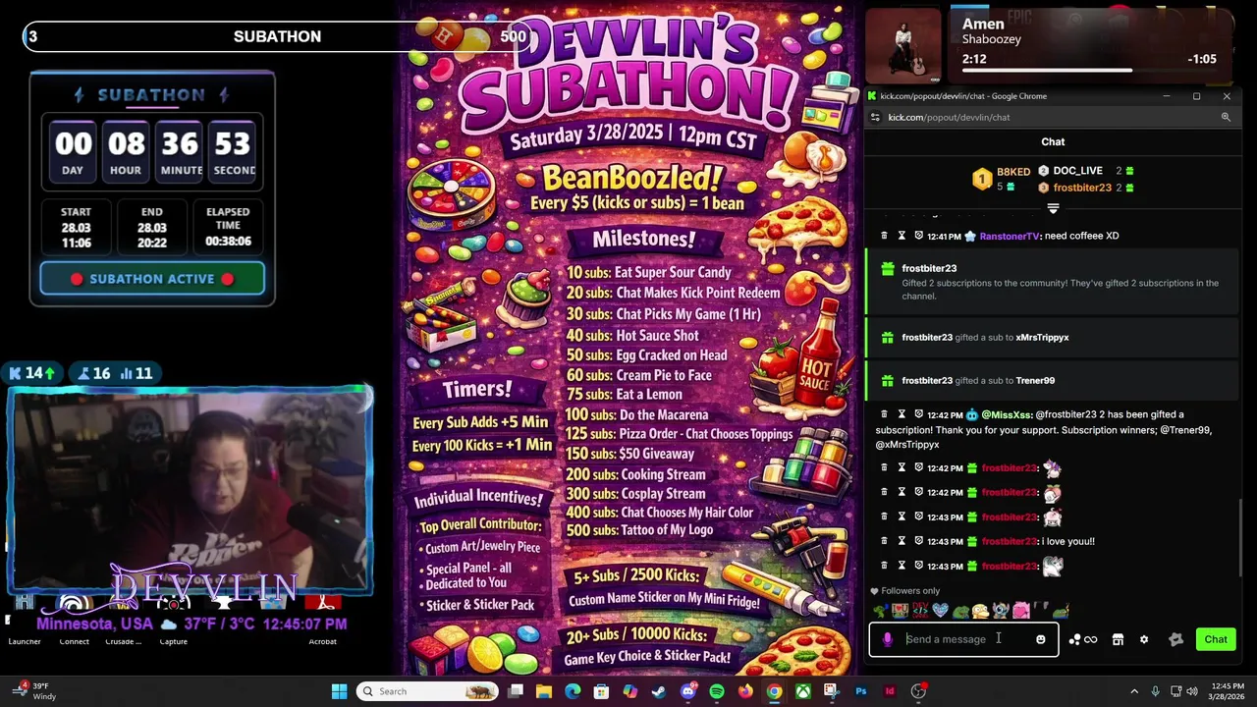Click the 'Amen' song title
The width and height of the screenshot is (1257, 707).
pos(983,24)
